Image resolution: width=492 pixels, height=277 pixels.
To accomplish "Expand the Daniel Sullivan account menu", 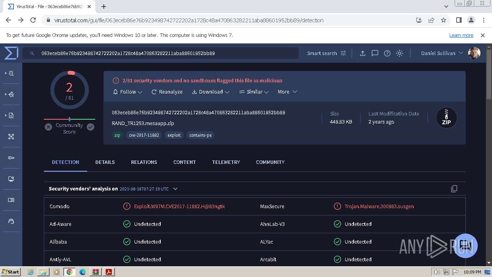I will 442,53.
